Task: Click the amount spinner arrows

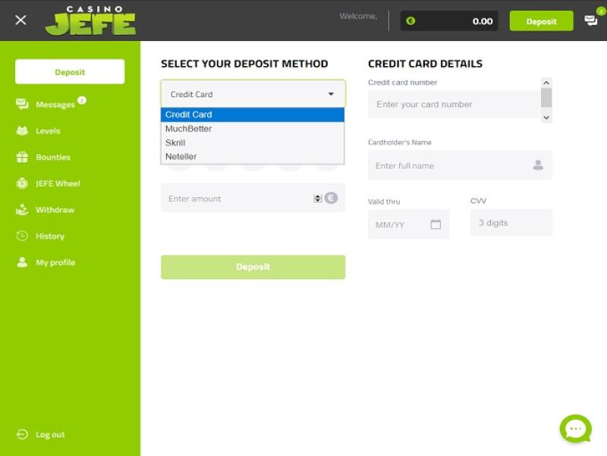Action: tap(317, 198)
